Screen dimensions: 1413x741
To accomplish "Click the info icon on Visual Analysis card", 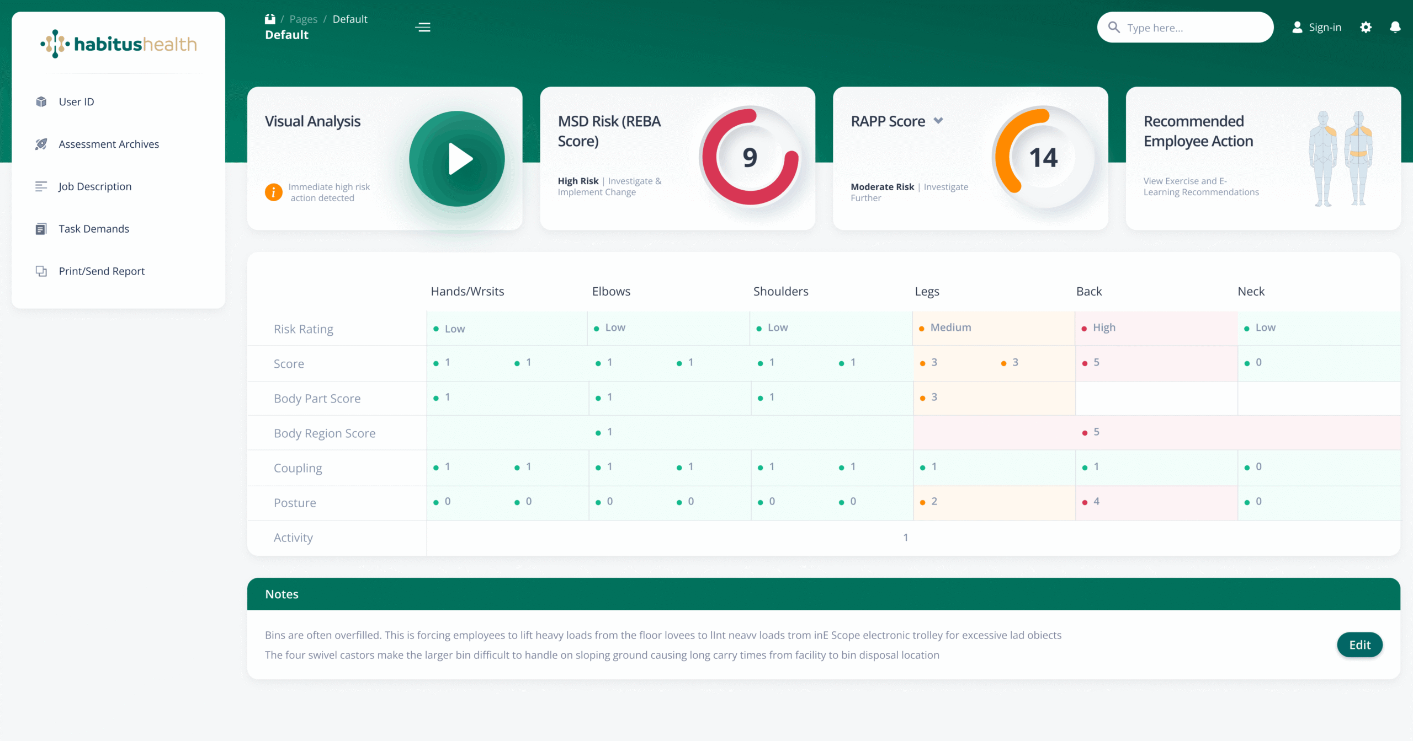I will coord(274,192).
